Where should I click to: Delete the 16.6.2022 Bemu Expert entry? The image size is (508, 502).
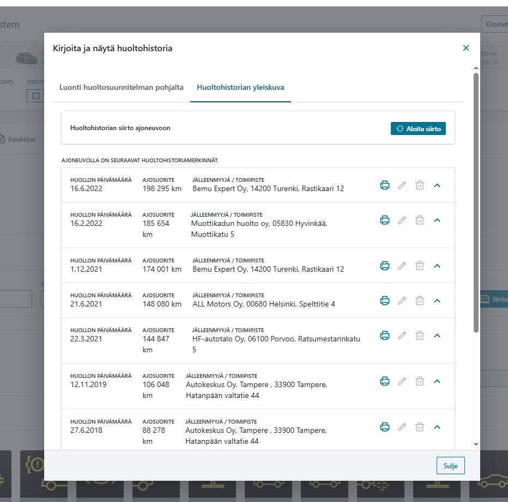point(420,185)
